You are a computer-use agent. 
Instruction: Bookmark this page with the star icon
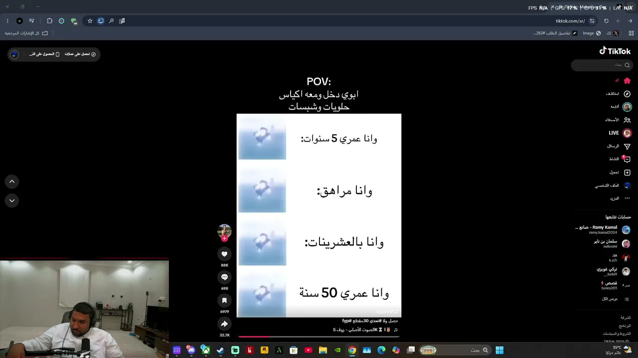coord(90,21)
